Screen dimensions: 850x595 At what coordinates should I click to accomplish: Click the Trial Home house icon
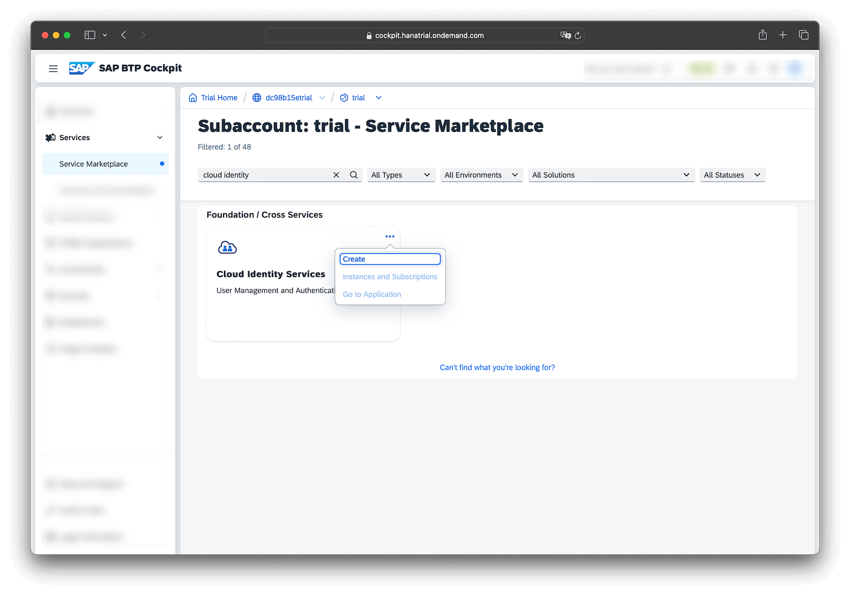[193, 97]
